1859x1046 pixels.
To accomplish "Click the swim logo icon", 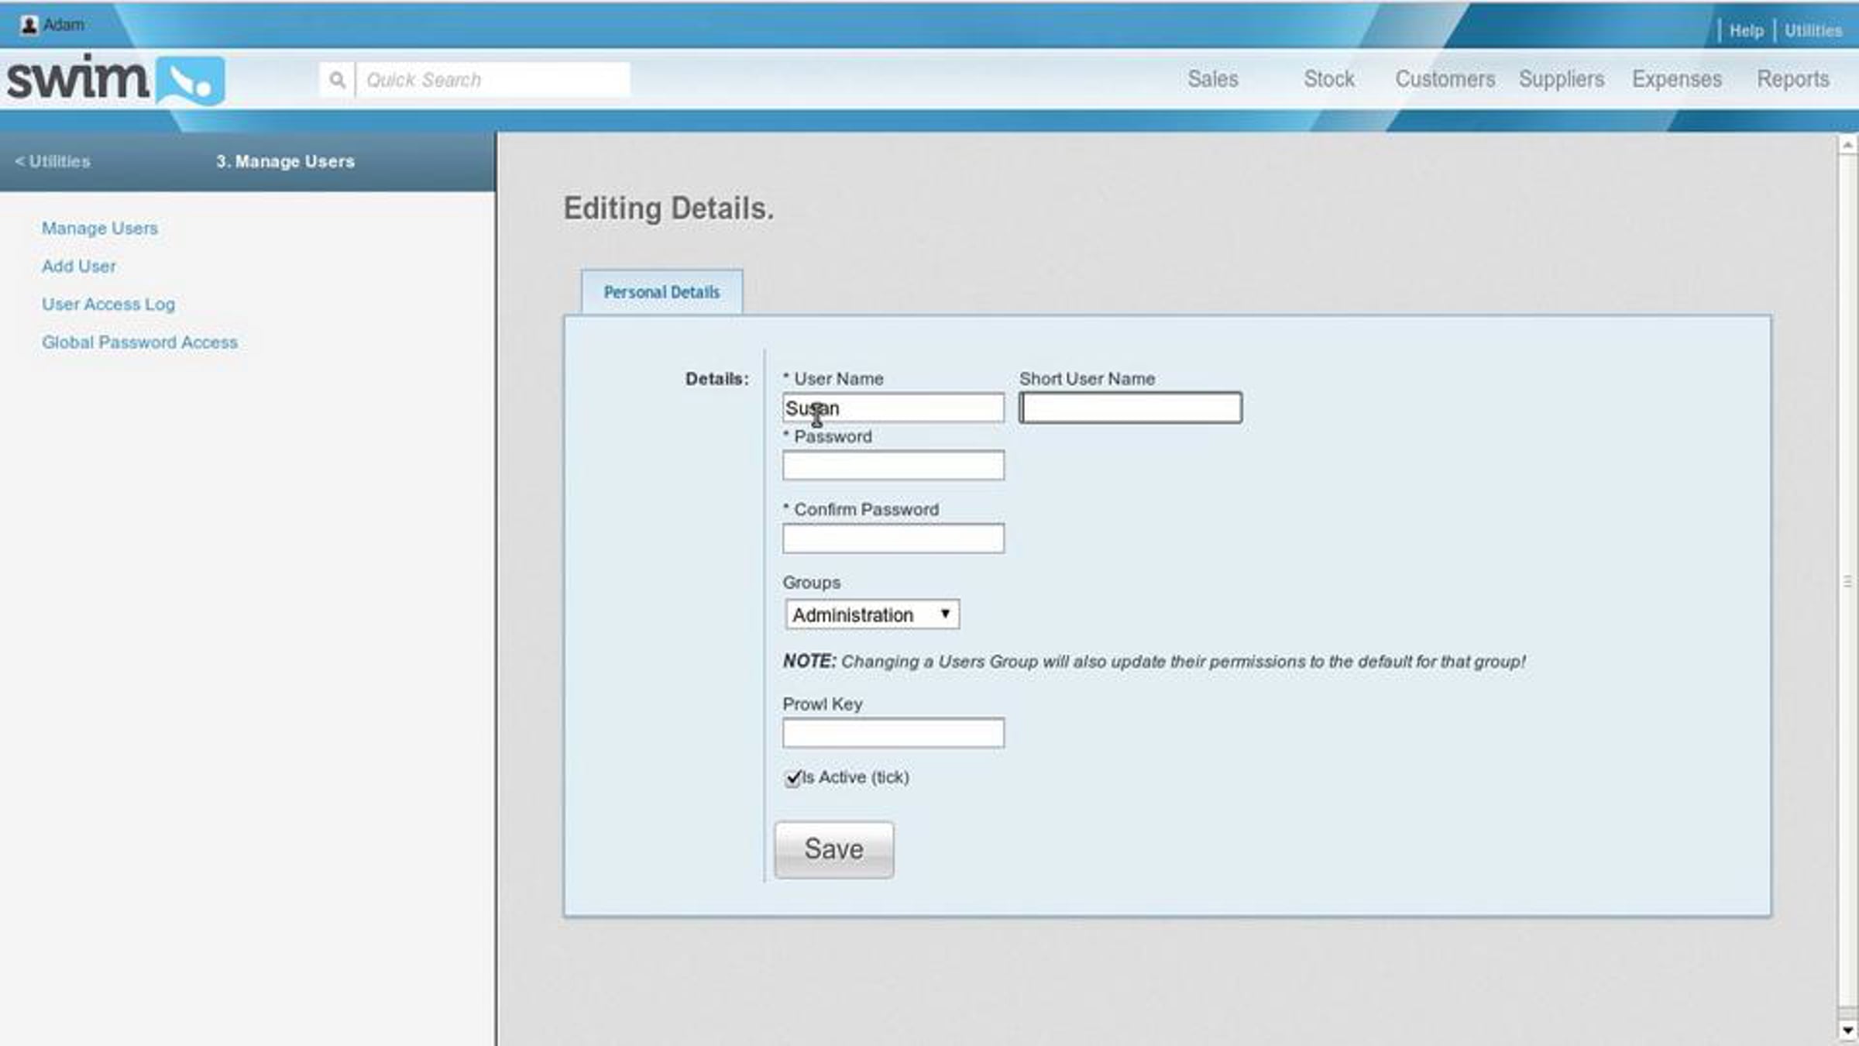I will (x=191, y=80).
